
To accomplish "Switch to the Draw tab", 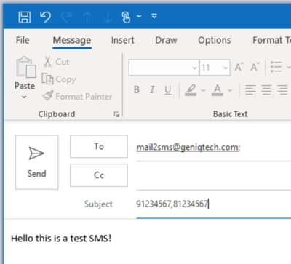I will [x=166, y=40].
